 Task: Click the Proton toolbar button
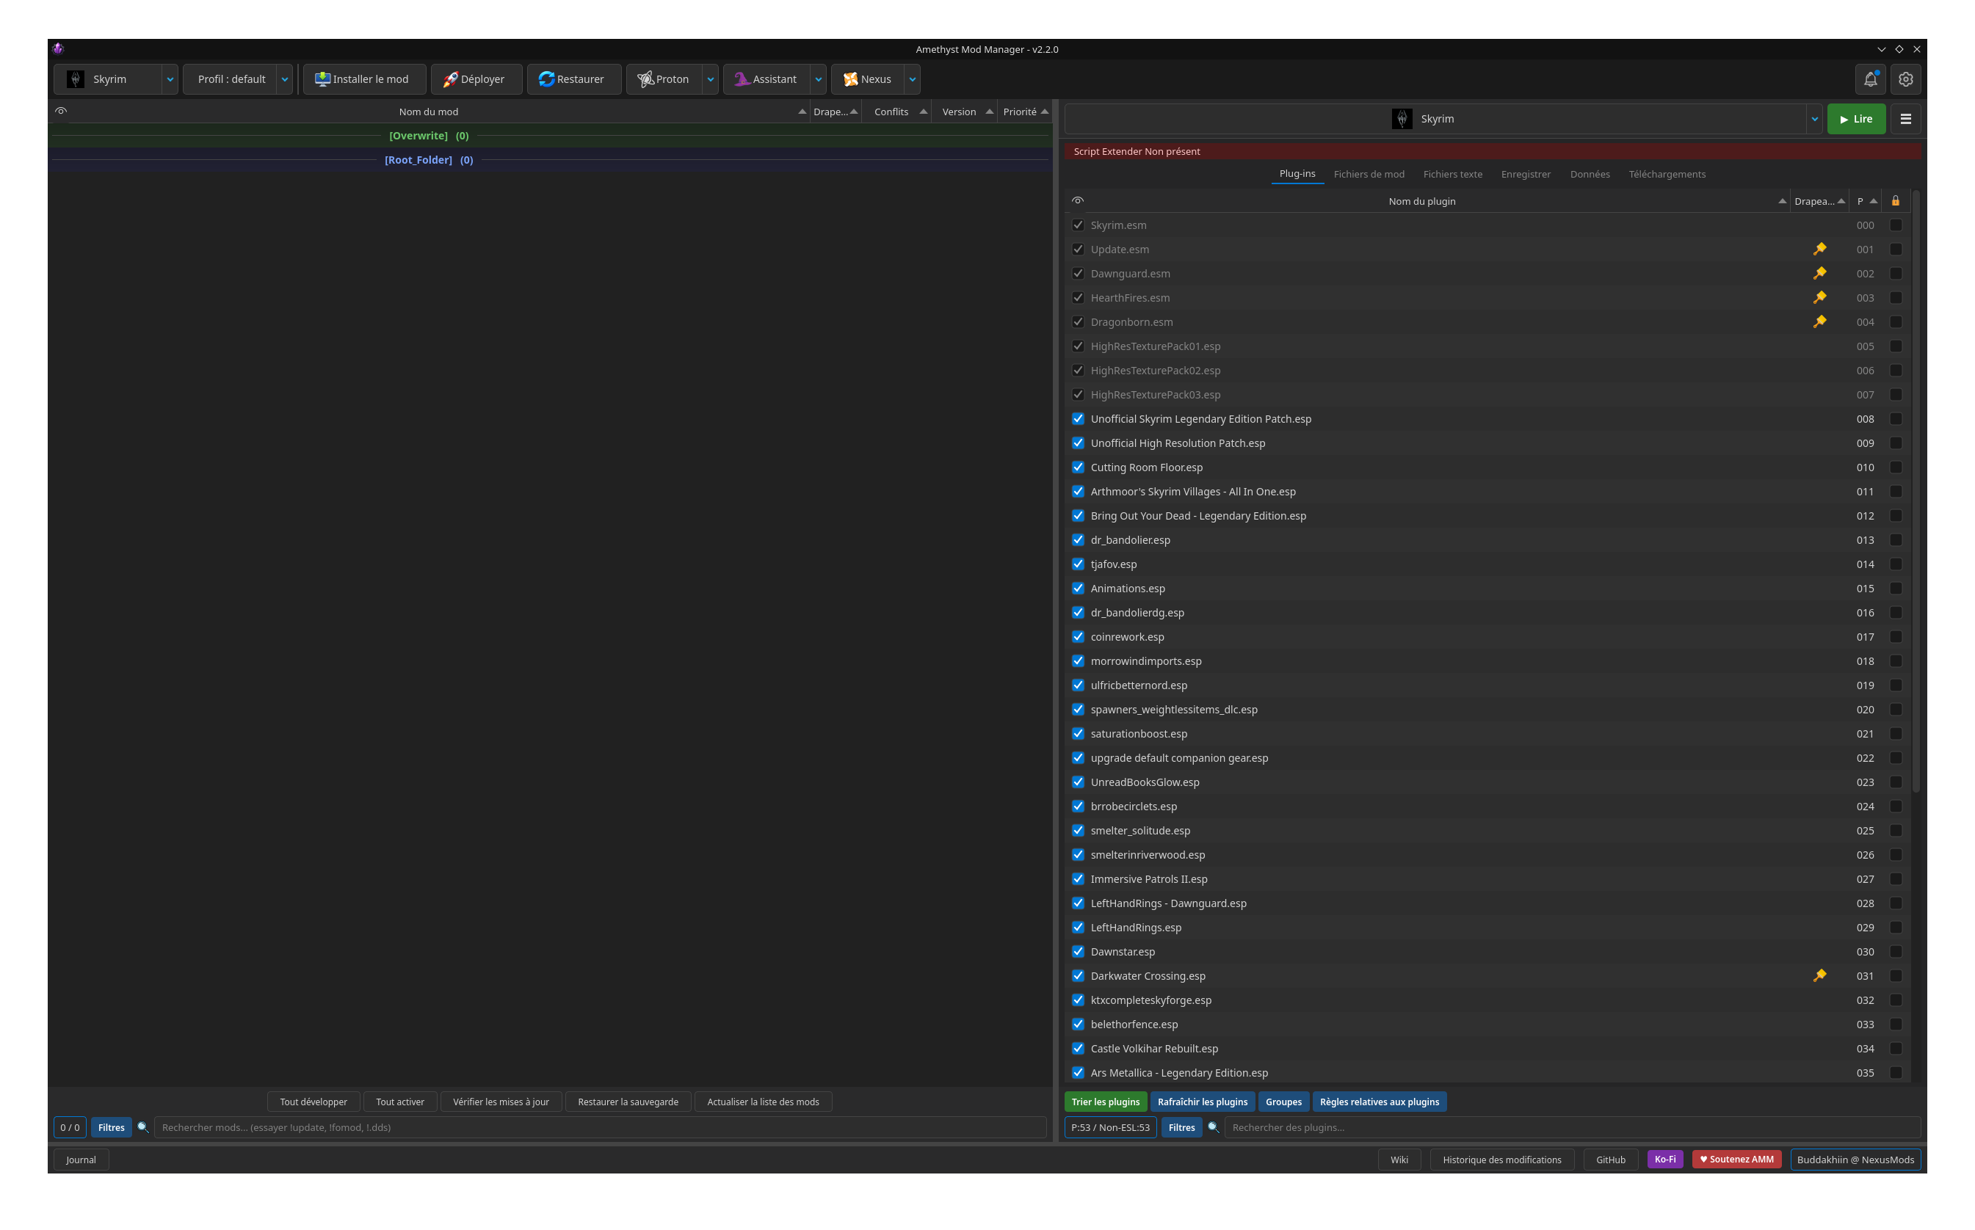tap(664, 79)
